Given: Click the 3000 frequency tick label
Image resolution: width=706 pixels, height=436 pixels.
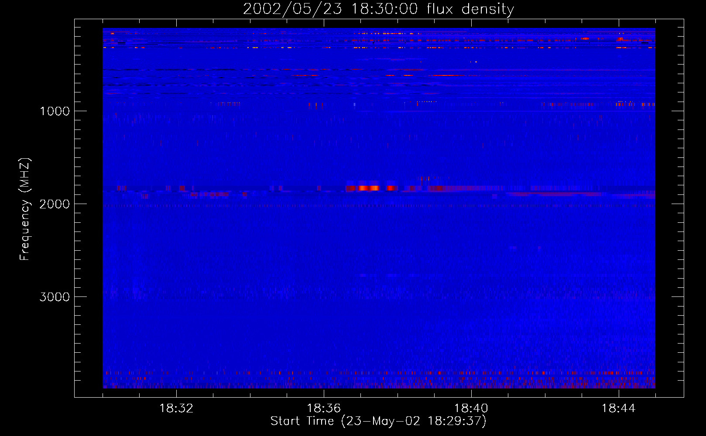Looking at the screenshot, I should pyautogui.click(x=55, y=297).
